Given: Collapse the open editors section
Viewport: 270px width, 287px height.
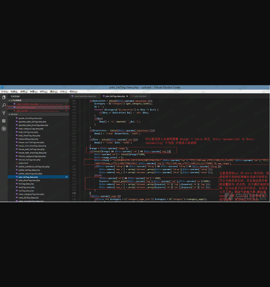Looking at the screenshot, I should (10, 100).
